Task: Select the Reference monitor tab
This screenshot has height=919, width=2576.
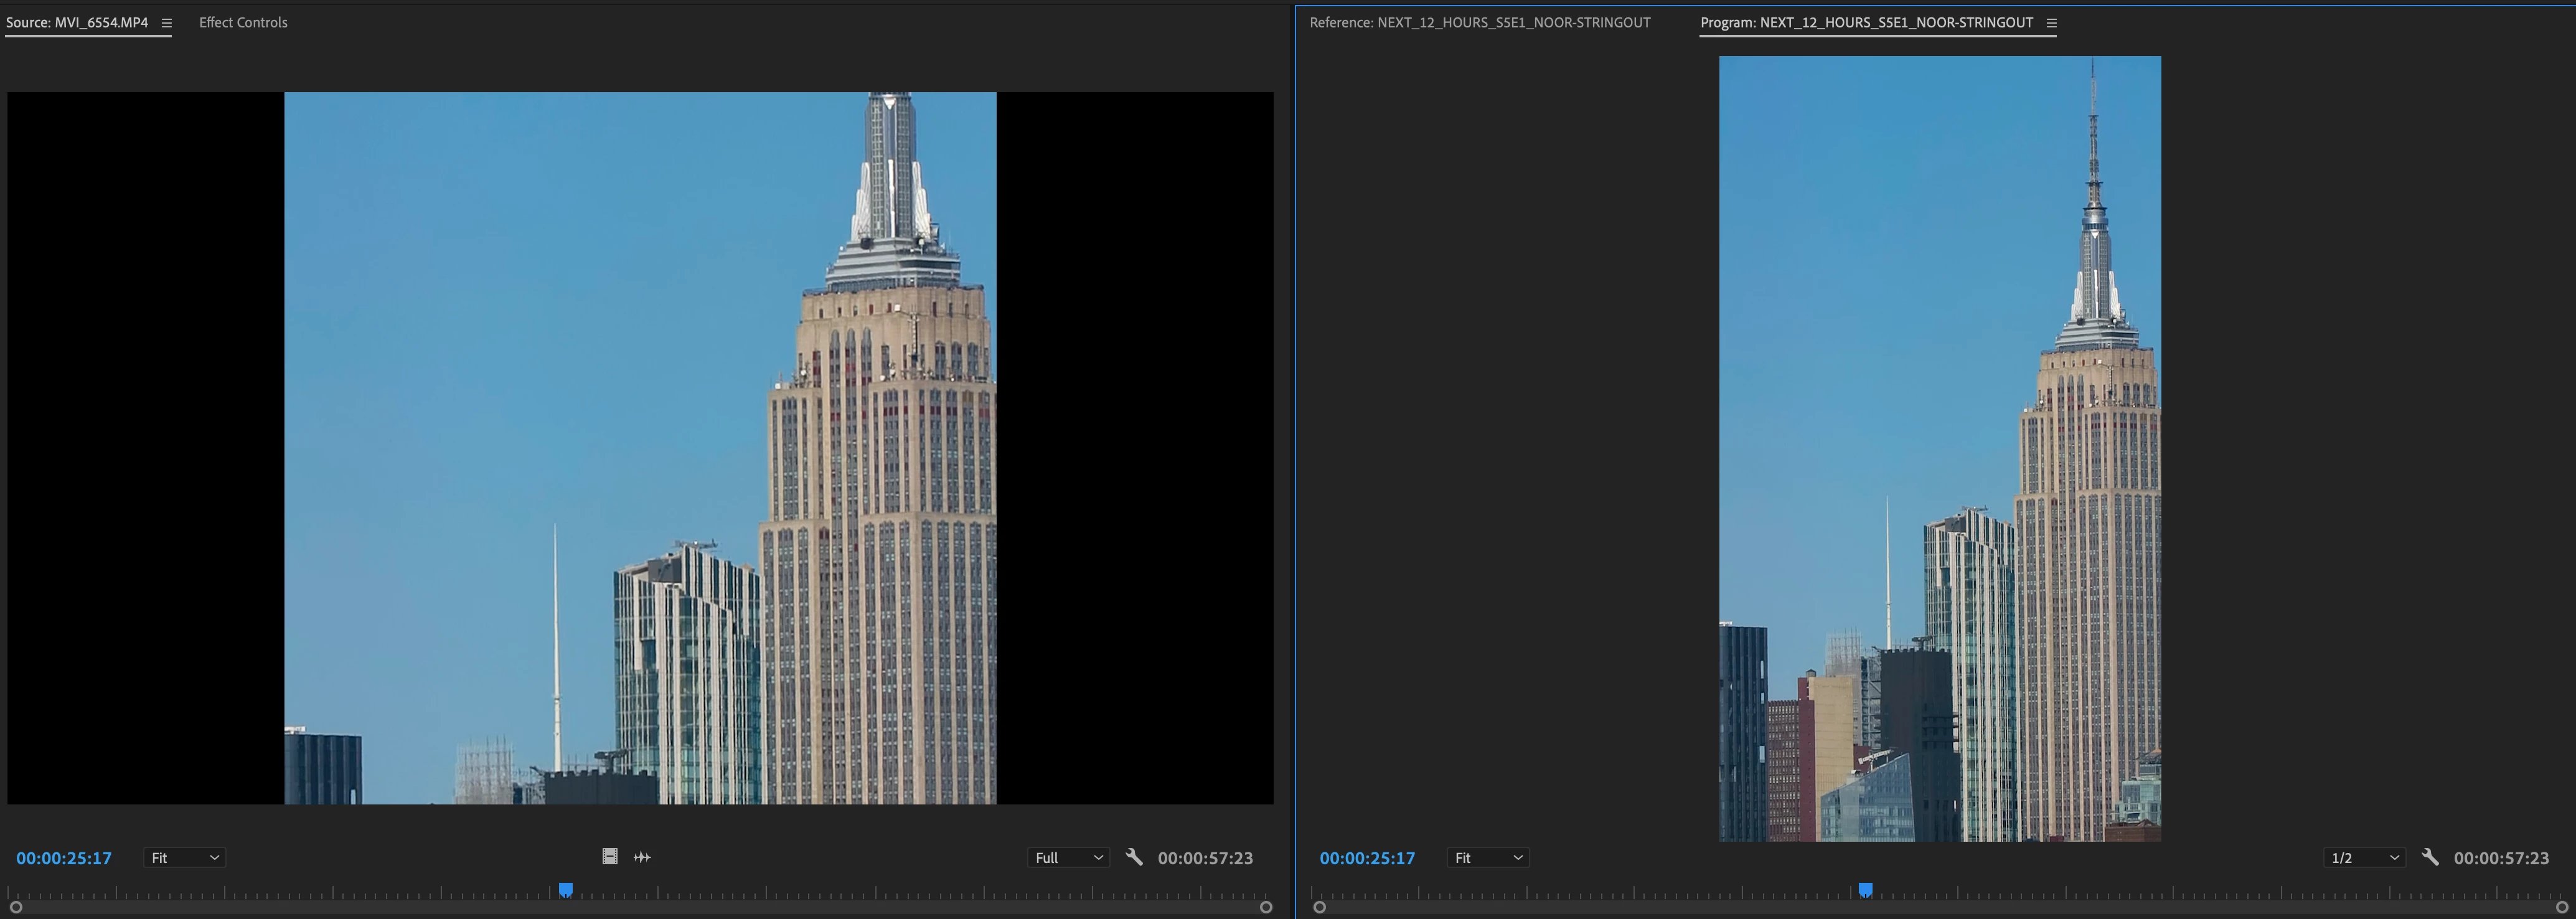Action: click(x=1479, y=22)
